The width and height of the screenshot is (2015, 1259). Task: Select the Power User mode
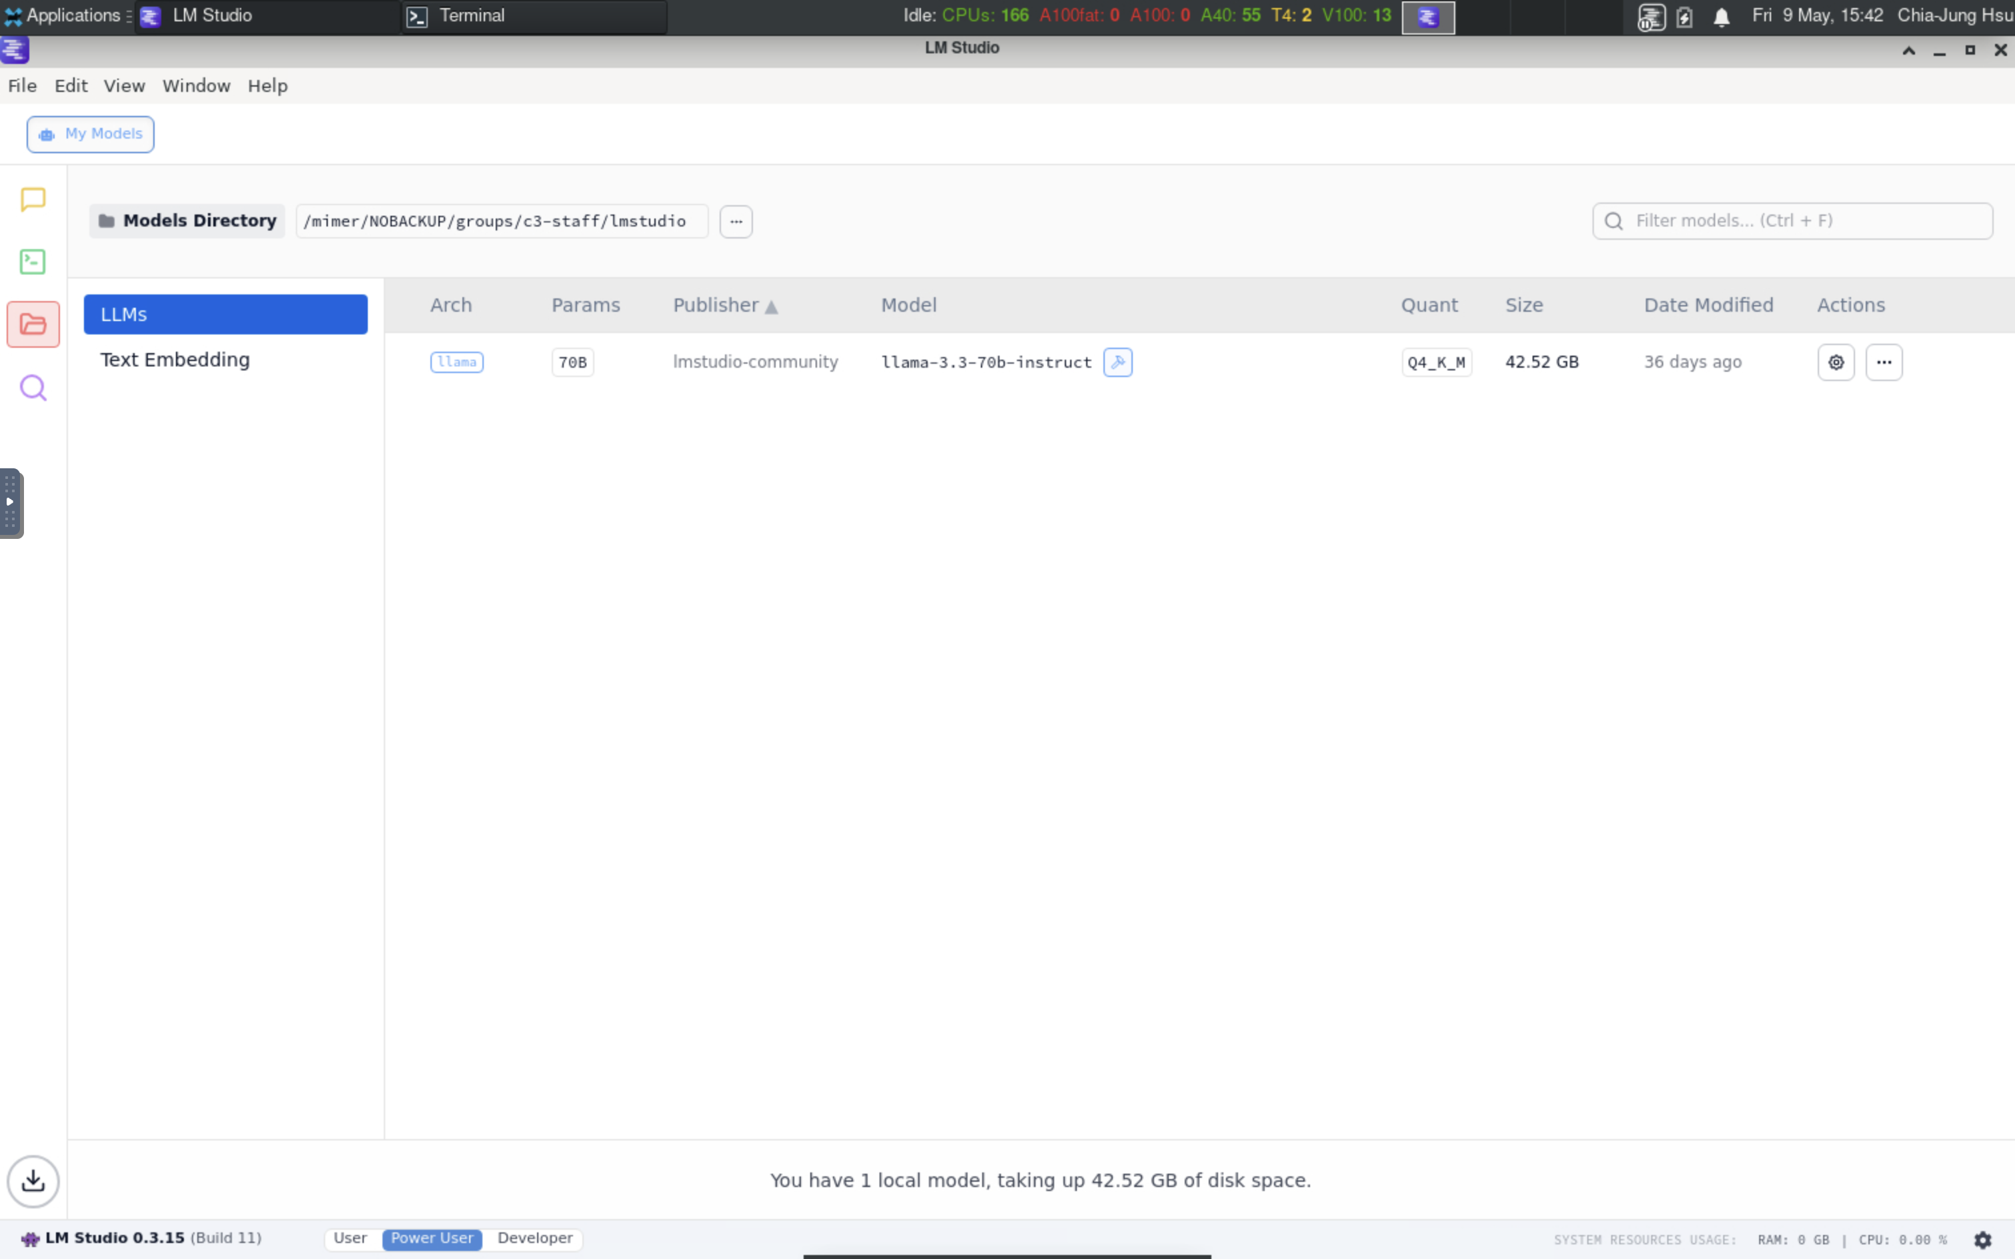click(x=431, y=1238)
